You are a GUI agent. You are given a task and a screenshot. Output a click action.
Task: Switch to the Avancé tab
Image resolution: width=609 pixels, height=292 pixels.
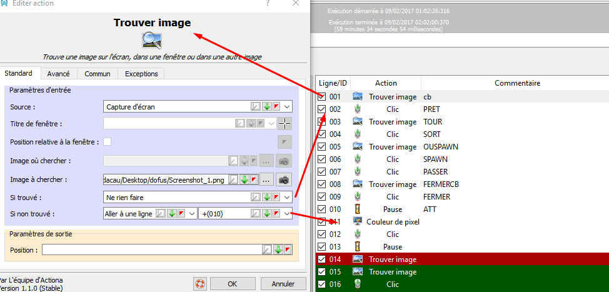click(x=58, y=74)
